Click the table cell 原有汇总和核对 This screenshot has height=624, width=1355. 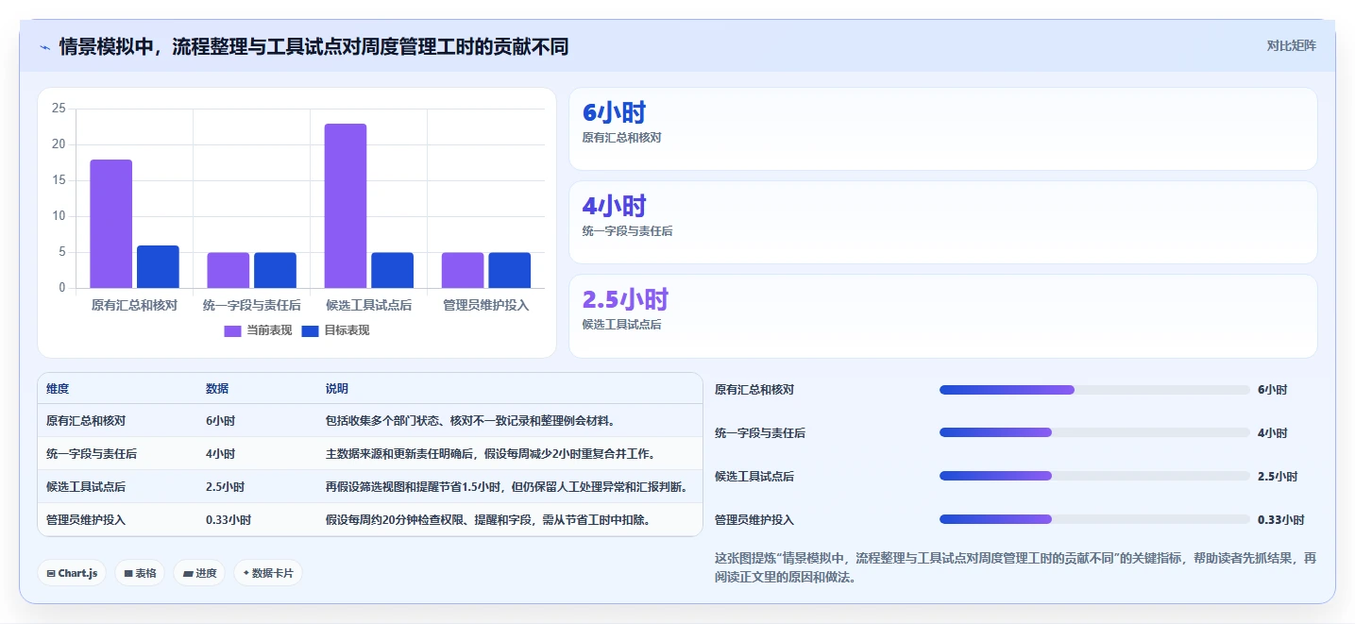[86, 421]
